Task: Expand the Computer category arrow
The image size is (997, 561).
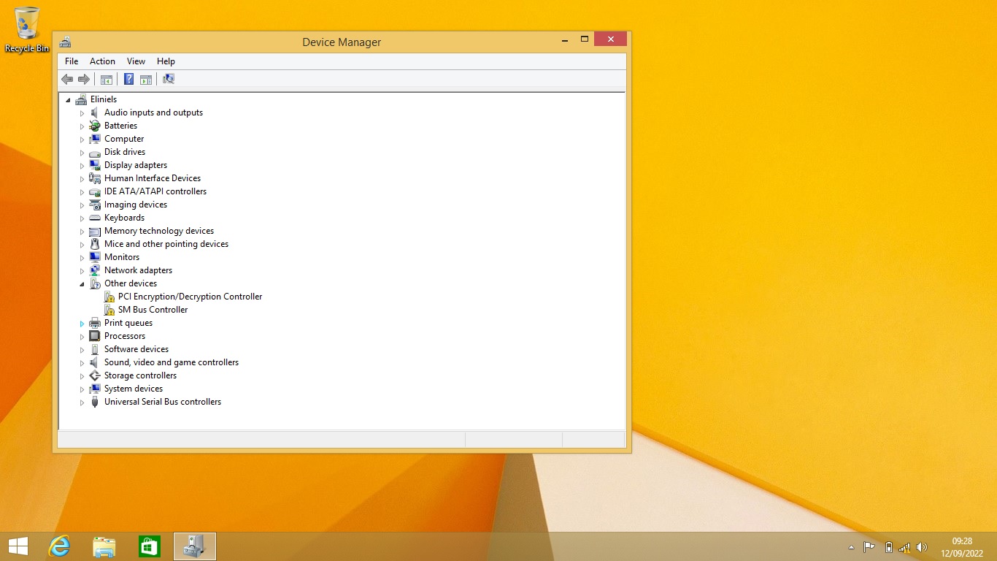Action: click(82, 140)
